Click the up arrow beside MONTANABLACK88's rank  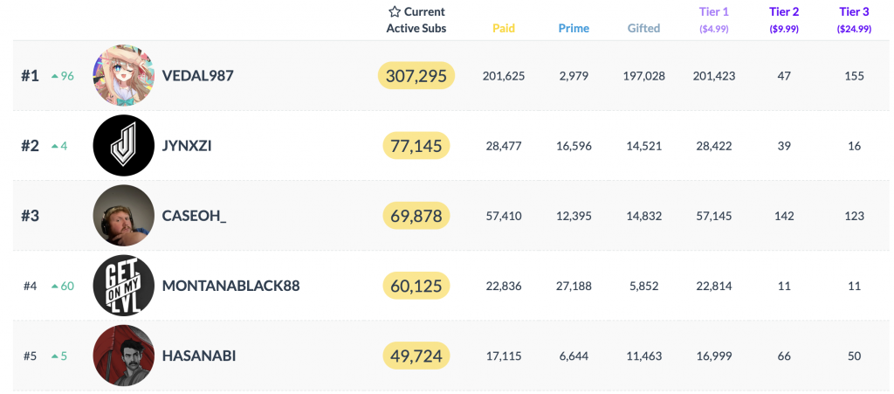coord(55,286)
